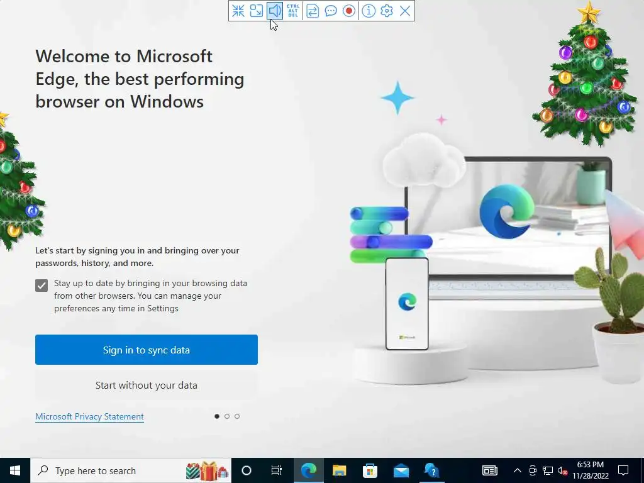
Task: Click the Meet Now camera tray icon
Action: (533, 470)
